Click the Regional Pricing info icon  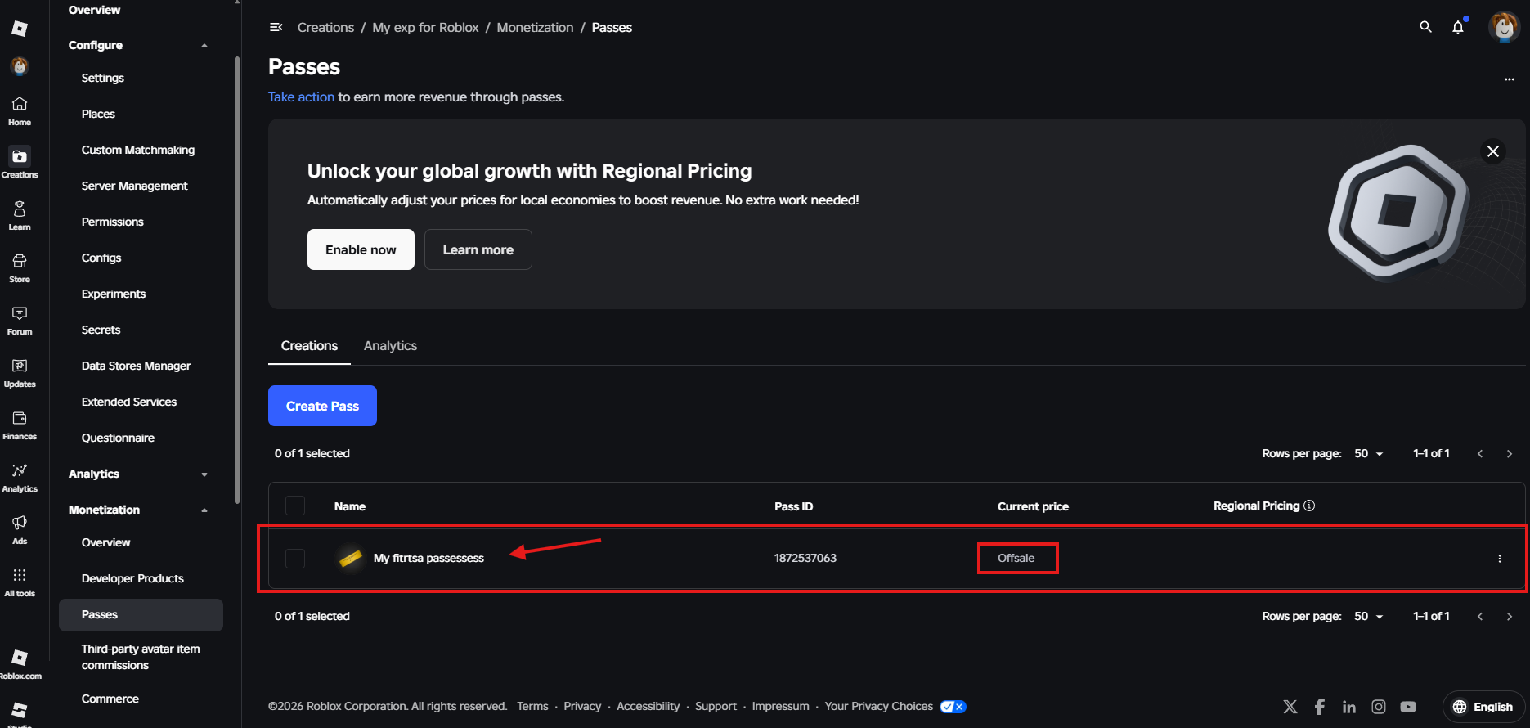[x=1309, y=506]
